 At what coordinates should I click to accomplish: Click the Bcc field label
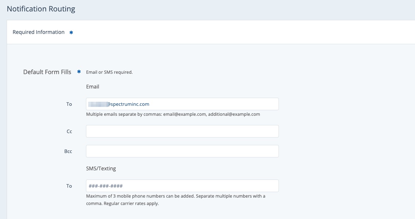point(68,152)
